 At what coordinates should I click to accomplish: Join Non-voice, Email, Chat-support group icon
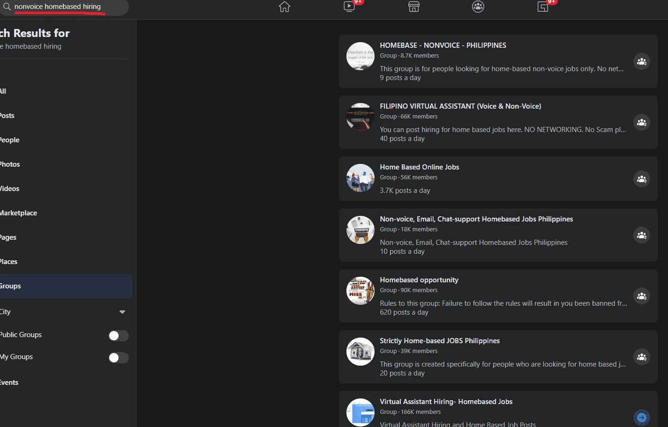point(642,235)
